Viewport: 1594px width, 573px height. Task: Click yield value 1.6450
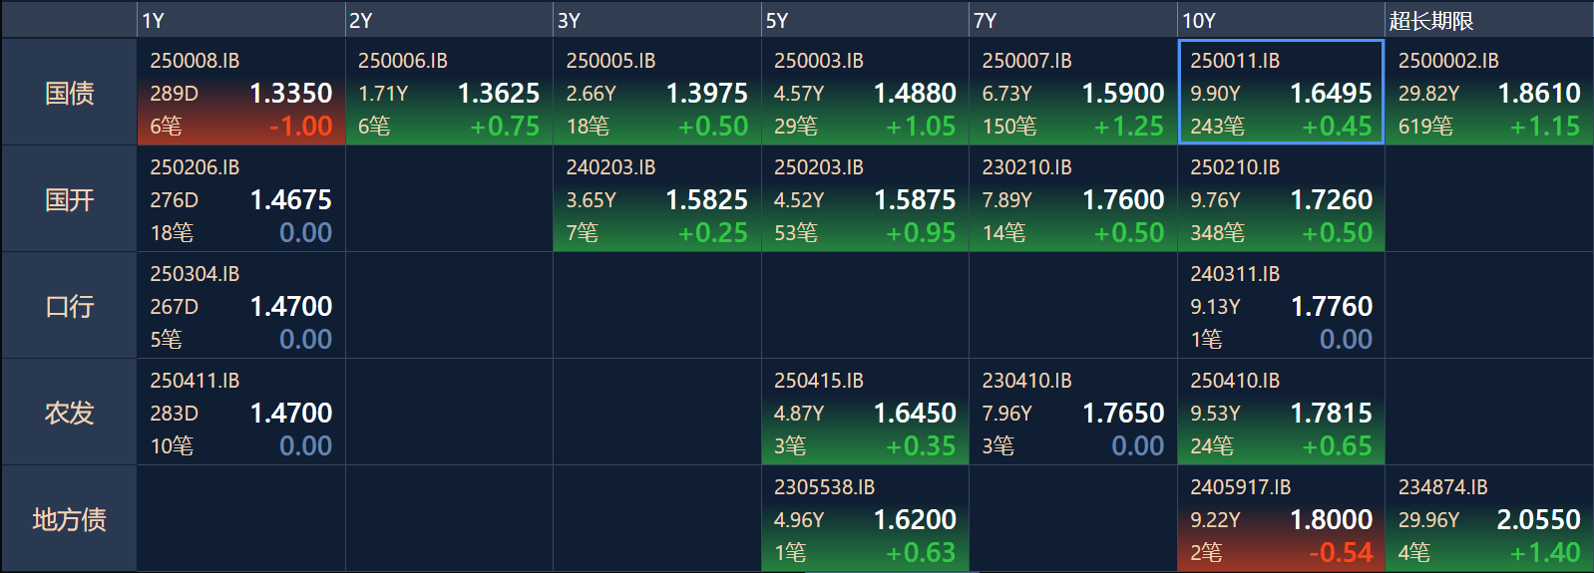click(x=915, y=414)
